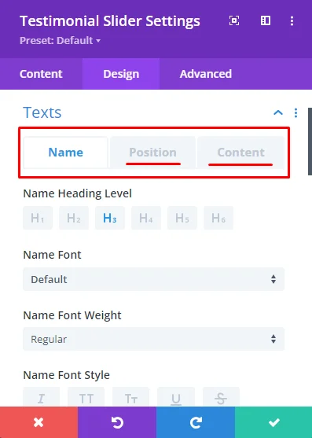The image size is (312, 438).
Task: Click the Name Heading Level label
Action: [77, 193]
